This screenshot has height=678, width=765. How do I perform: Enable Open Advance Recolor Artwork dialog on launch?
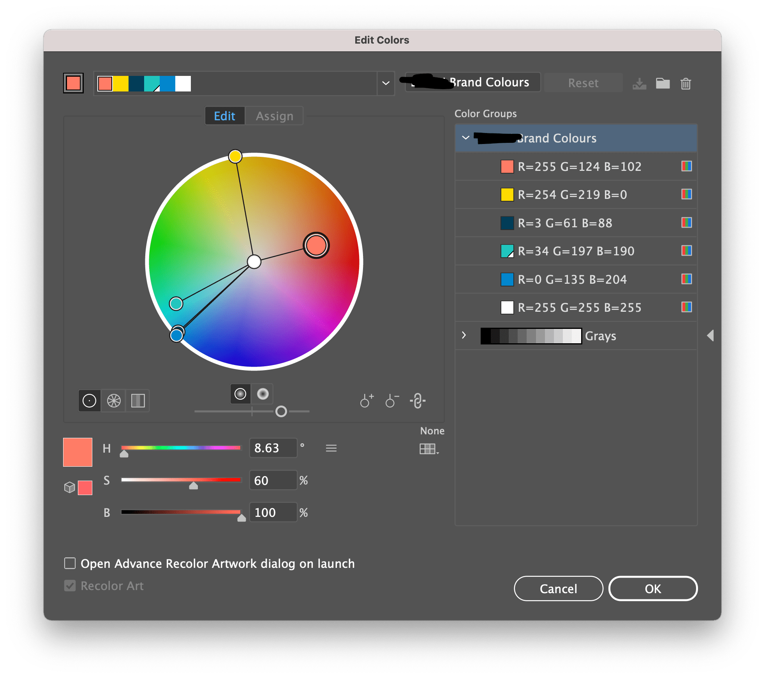70,563
